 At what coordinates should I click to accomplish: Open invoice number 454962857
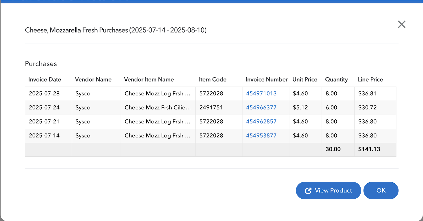(261, 122)
